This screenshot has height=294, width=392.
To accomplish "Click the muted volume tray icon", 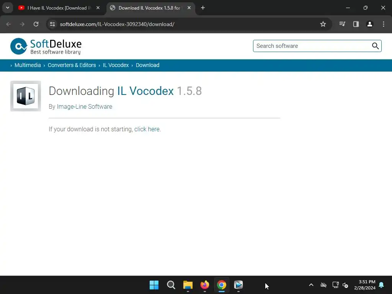I will click(346, 285).
